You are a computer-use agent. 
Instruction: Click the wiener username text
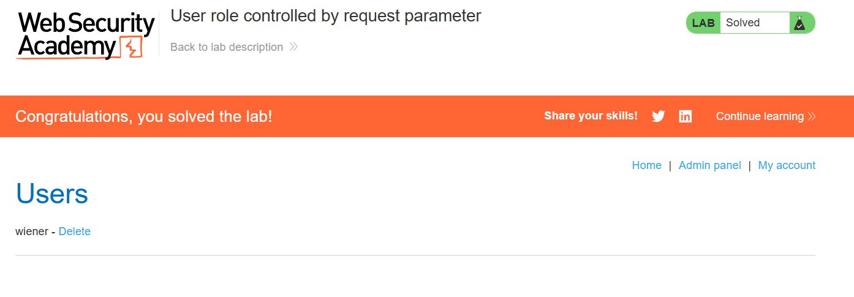click(x=32, y=231)
